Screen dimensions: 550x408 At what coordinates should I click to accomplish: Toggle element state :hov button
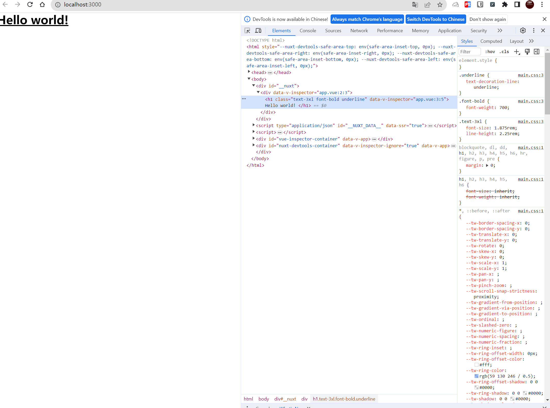490,52
